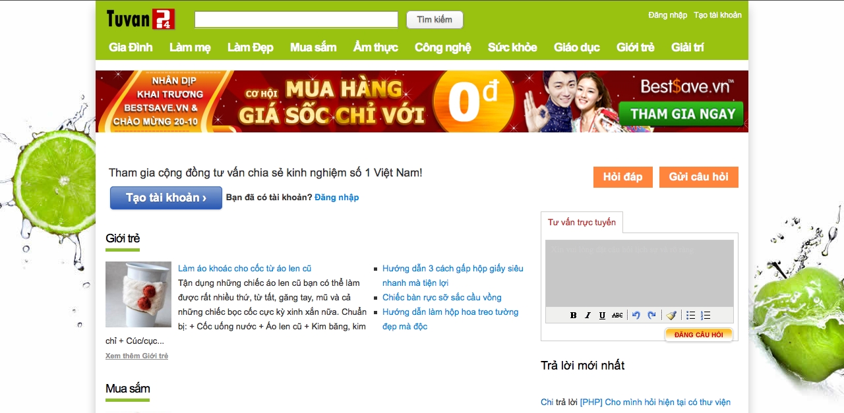
Task: Select the Tư vấn trực tuyến tab
Action: [582, 223]
